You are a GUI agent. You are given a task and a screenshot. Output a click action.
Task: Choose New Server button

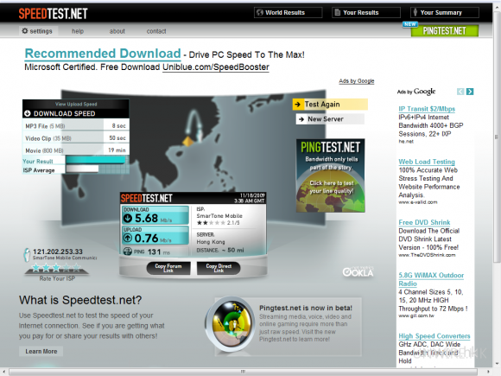330,119
